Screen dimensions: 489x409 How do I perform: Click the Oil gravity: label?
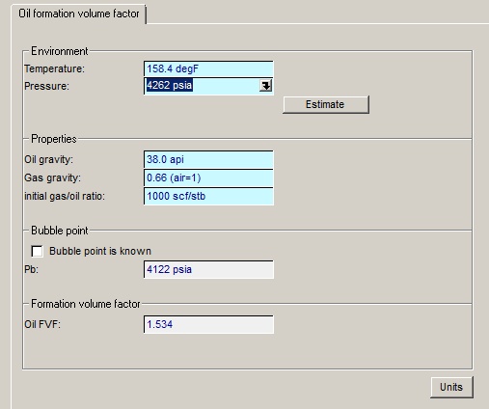point(48,159)
